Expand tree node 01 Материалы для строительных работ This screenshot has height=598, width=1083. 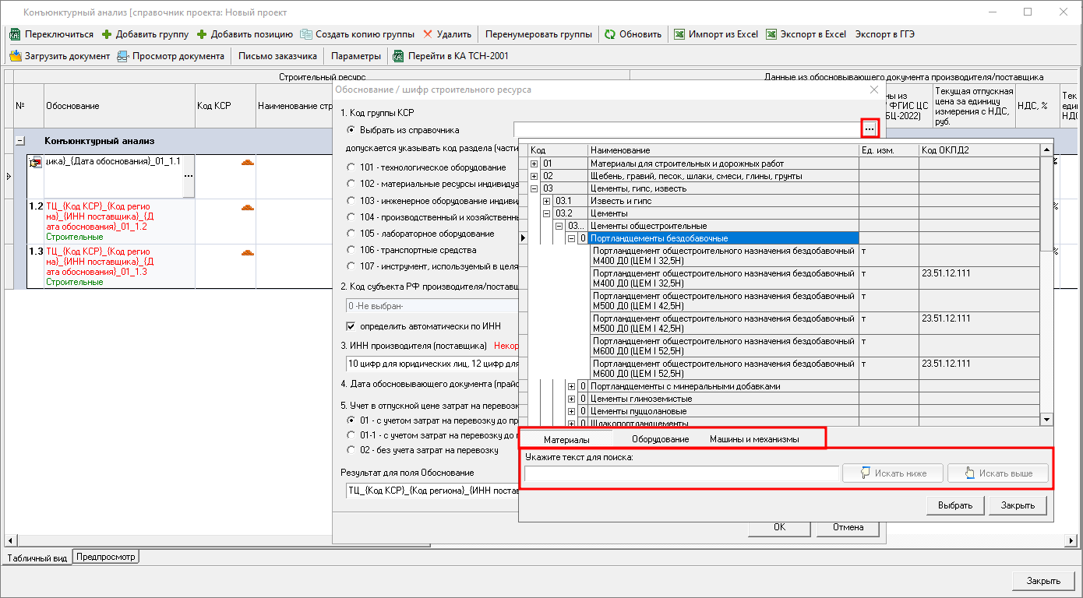tap(534, 164)
